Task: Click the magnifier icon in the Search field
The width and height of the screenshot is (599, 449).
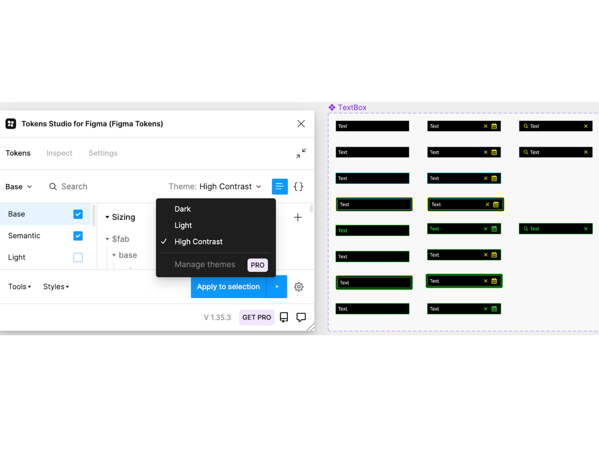Action: pyautogui.click(x=53, y=187)
